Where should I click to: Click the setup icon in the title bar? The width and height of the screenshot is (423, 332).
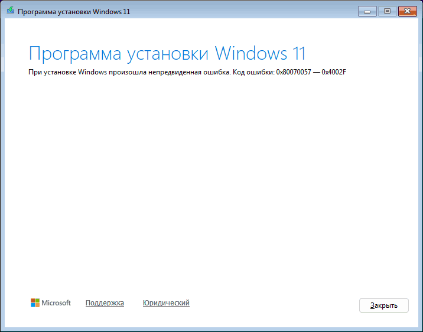(10, 11)
